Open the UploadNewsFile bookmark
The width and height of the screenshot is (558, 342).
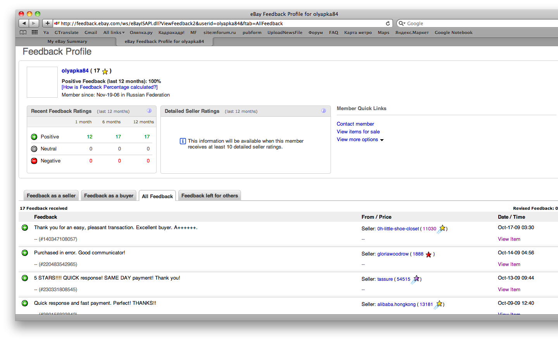point(285,33)
